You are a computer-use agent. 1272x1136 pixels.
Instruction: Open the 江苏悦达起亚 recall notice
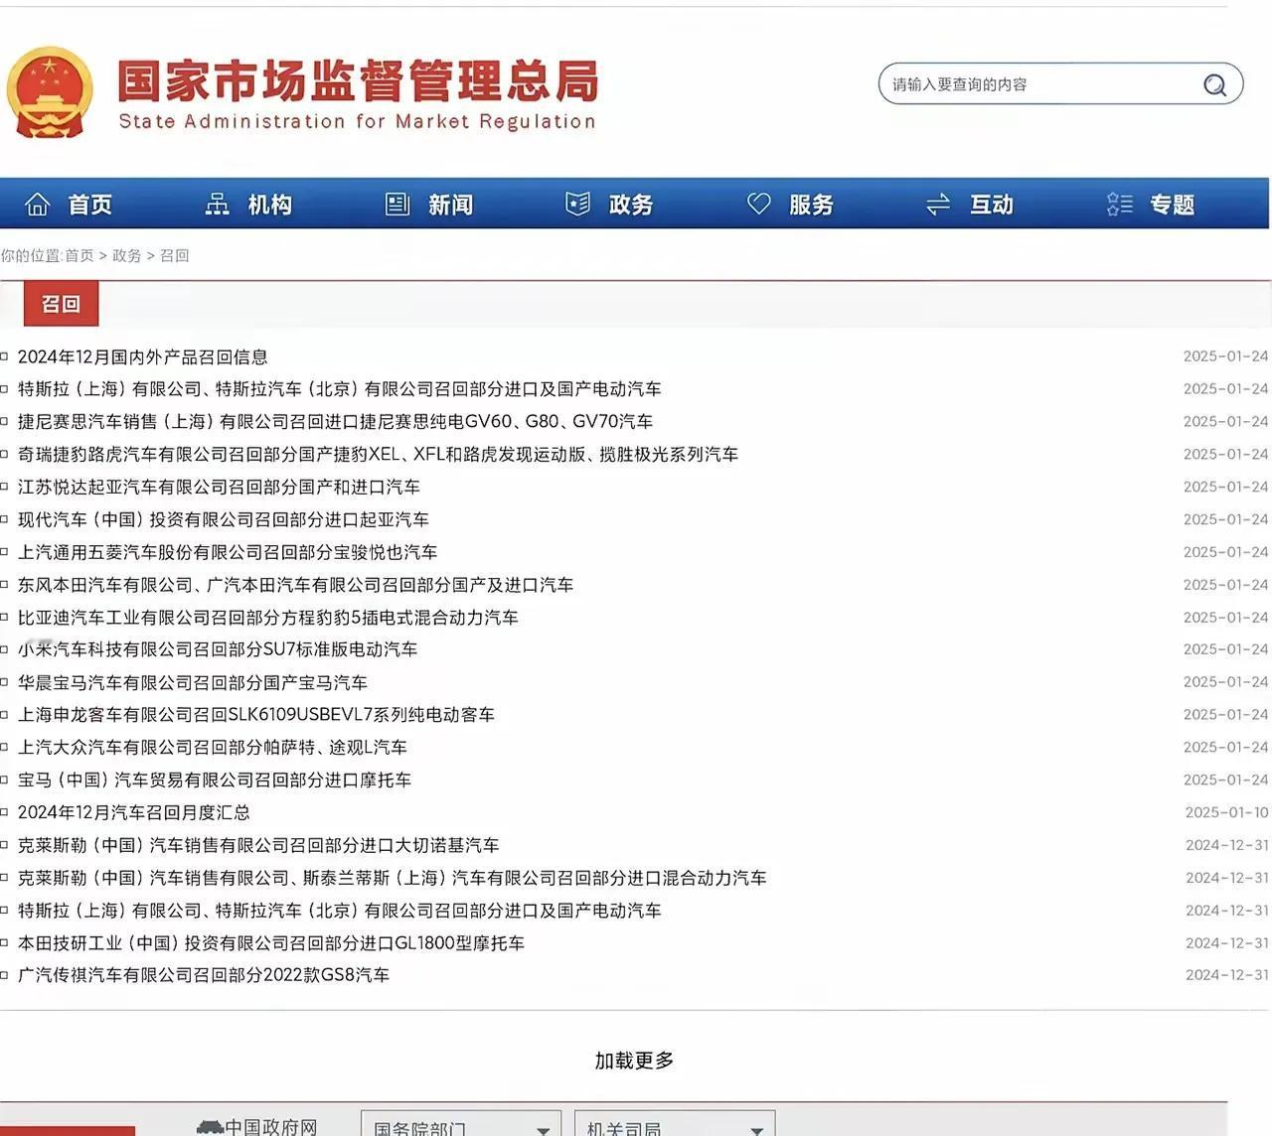click(219, 488)
